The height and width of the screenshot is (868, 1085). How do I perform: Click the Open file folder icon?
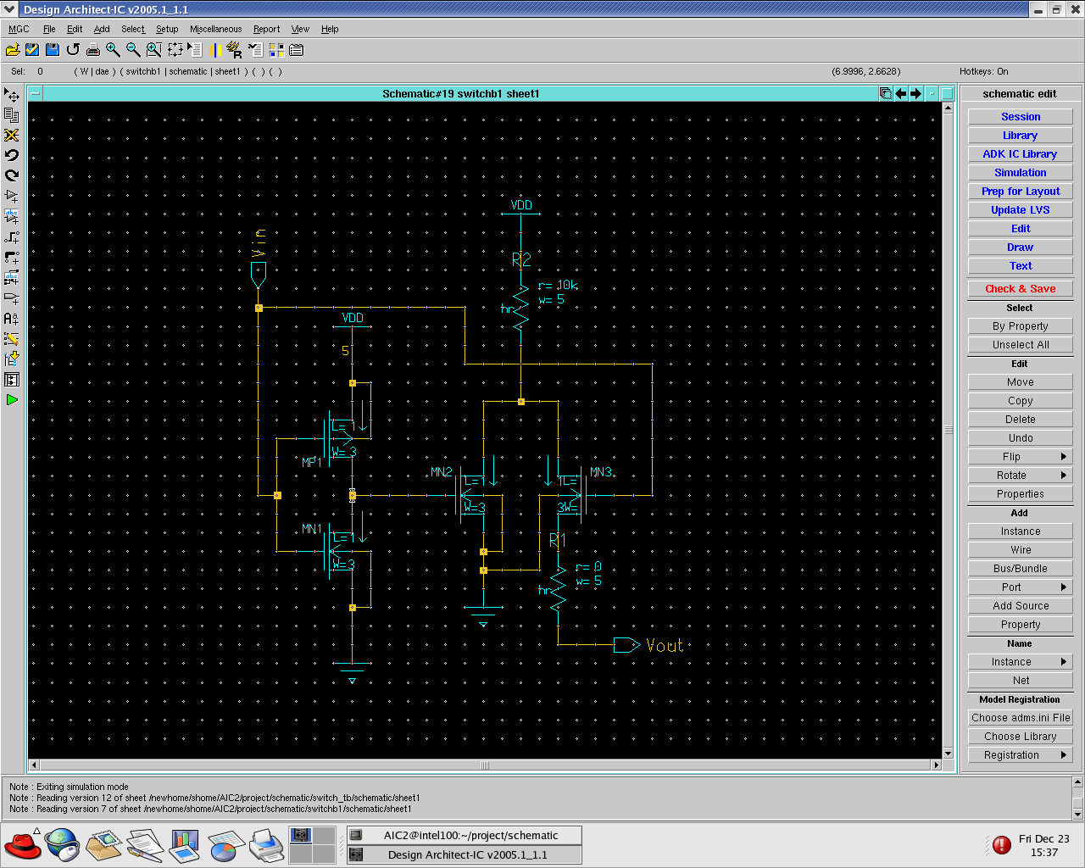[x=12, y=50]
